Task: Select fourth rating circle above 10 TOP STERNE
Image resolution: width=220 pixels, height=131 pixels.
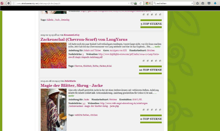Action: (156, 61)
